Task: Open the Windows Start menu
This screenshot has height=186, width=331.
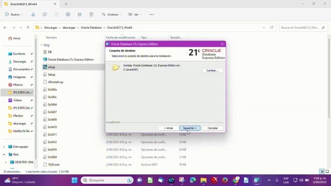Action: [x=74, y=180]
